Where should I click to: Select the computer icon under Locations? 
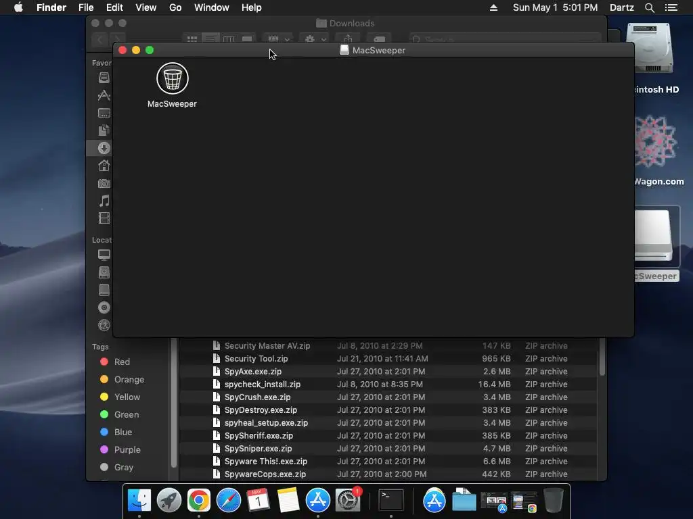[104, 255]
